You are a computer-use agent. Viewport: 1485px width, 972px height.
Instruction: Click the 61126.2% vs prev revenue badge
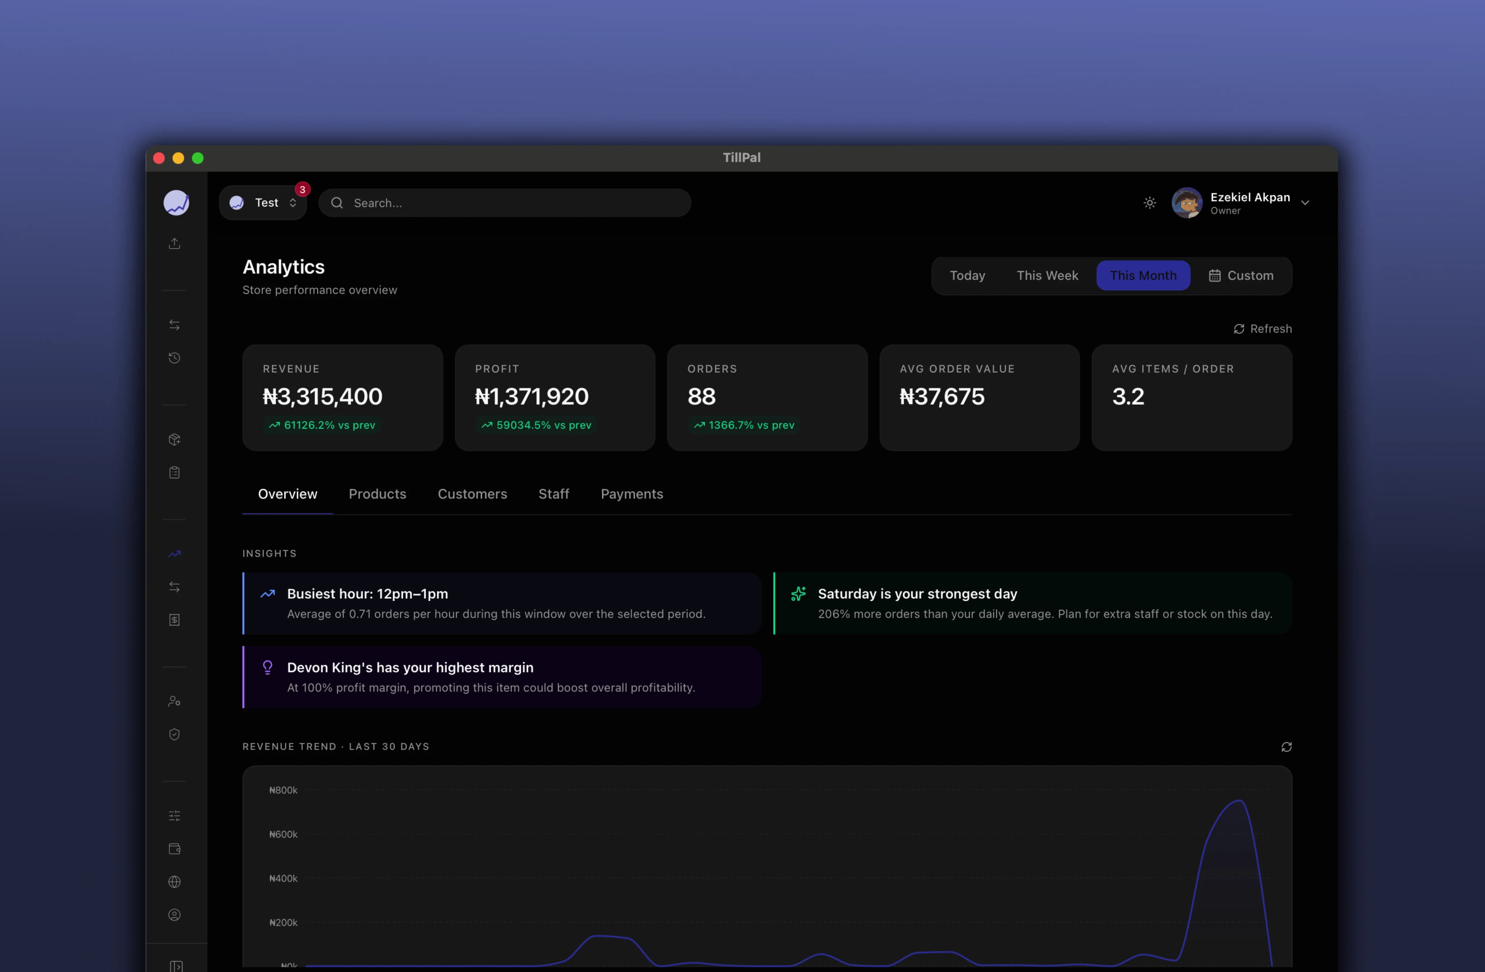[x=322, y=425]
